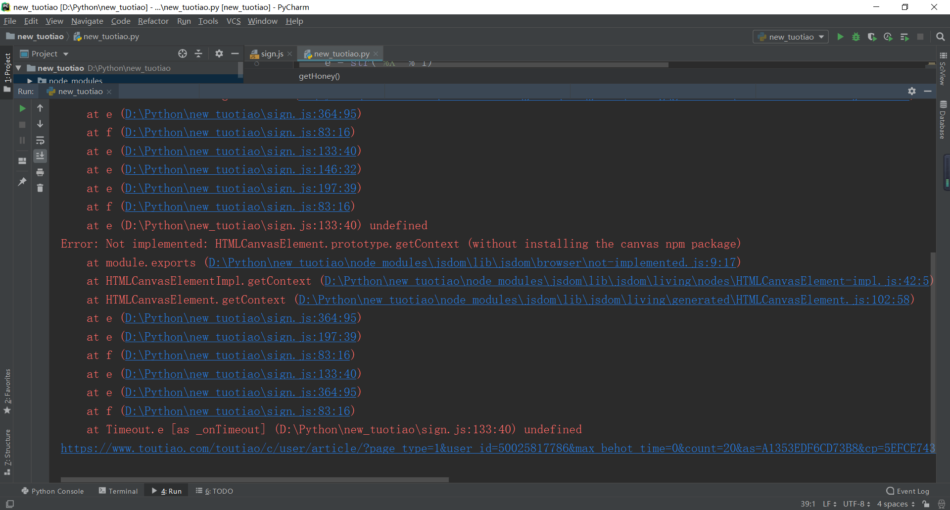
Task: Open the SciView side panel
Action: click(943, 68)
